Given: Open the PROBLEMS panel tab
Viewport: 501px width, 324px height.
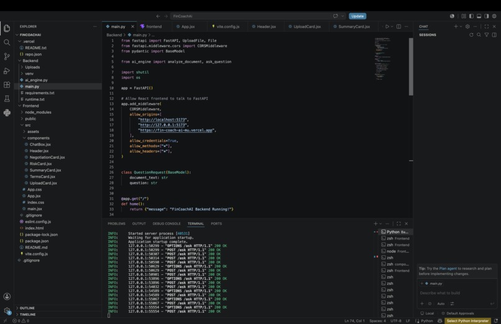Looking at the screenshot, I should click(117, 223).
